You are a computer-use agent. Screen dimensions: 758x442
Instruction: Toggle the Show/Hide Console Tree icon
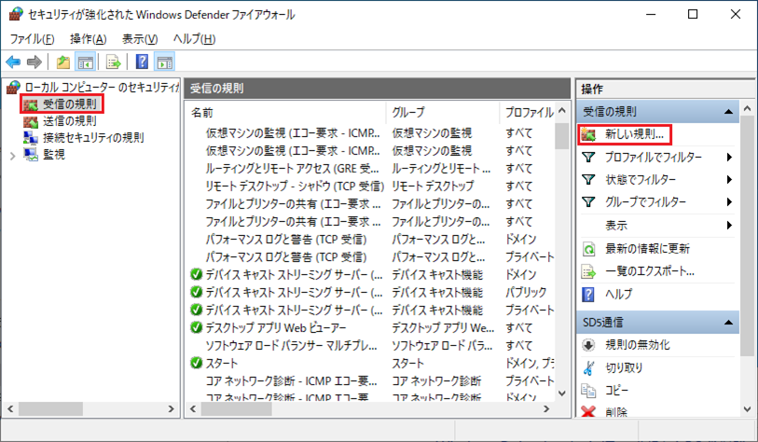point(85,62)
